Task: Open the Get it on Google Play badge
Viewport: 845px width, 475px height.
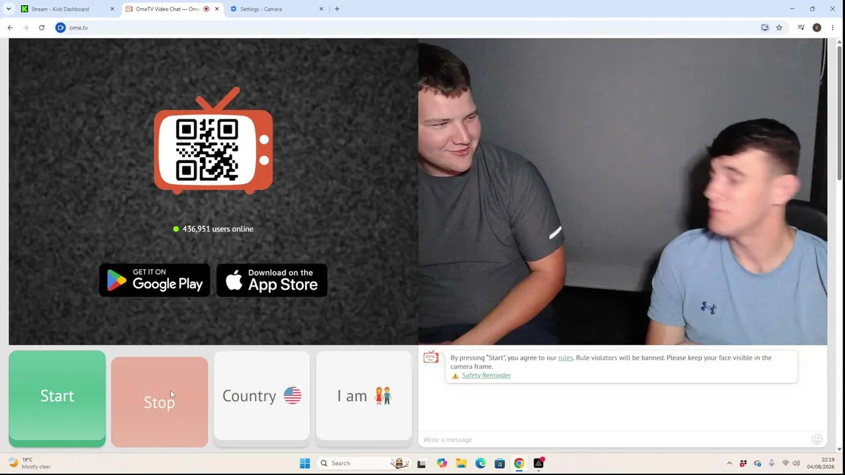Action: tap(154, 280)
